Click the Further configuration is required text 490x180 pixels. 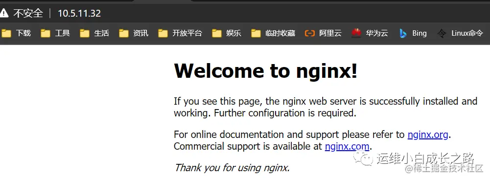285,113
